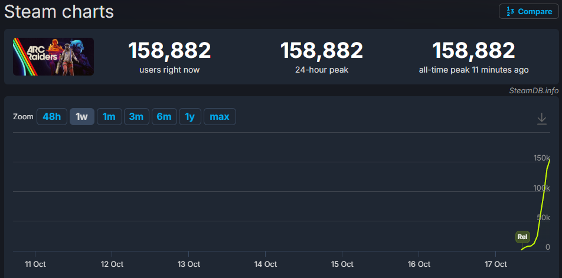Click the Steam charts heading
Image resolution: width=562 pixels, height=278 pixels.
tap(59, 11)
